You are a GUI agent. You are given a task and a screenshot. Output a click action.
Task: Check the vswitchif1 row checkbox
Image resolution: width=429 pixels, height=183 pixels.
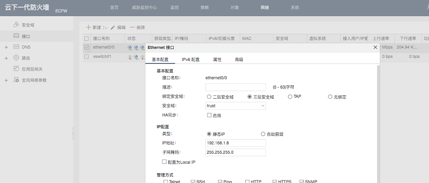(86, 56)
